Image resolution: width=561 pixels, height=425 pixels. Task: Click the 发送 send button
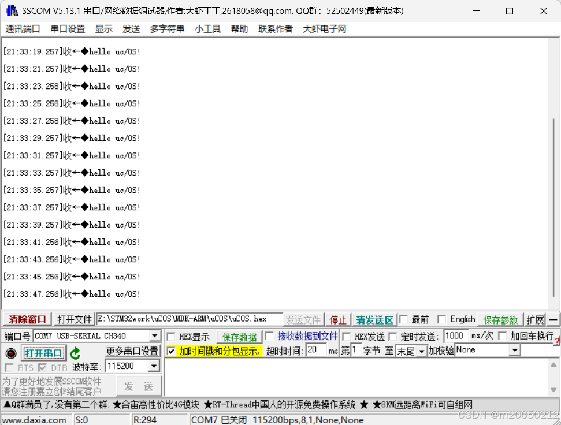click(139, 386)
